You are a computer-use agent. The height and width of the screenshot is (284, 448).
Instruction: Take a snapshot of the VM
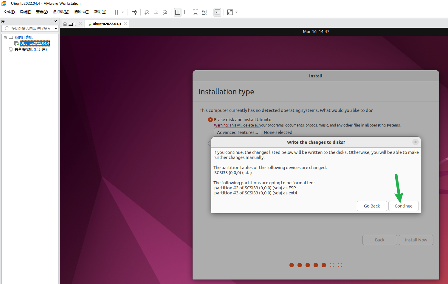[x=147, y=12]
